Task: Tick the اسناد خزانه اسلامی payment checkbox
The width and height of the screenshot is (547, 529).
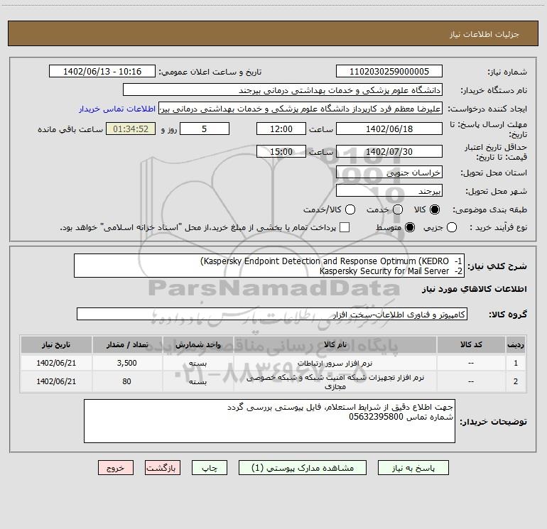Action: [x=345, y=227]
